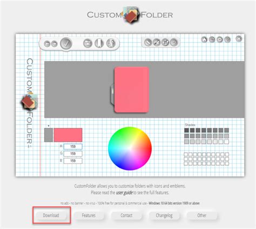Screen dimensions: 256x229
Task: Select the window-shaped icon next to the checkmark
Action: pos(87,43)
